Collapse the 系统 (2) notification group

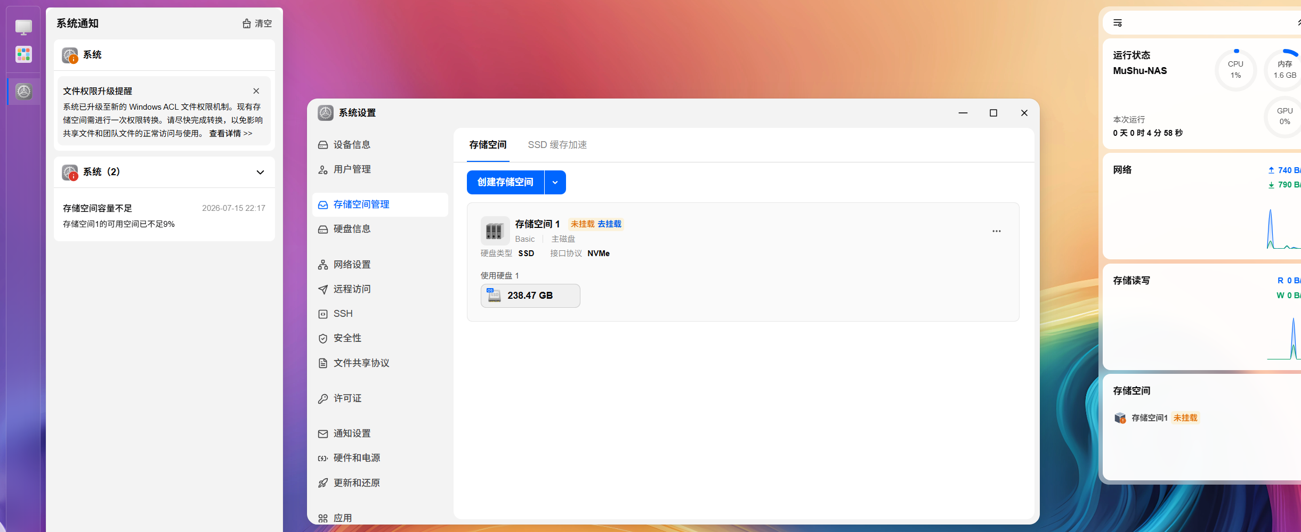pos(260,172)
